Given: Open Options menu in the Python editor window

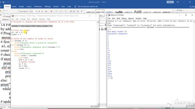Looking at the screenshot, I should (34, 19).
